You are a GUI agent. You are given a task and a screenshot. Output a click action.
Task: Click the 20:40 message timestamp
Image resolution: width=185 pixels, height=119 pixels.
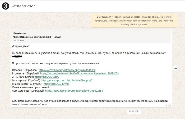[x=168, y=106]
